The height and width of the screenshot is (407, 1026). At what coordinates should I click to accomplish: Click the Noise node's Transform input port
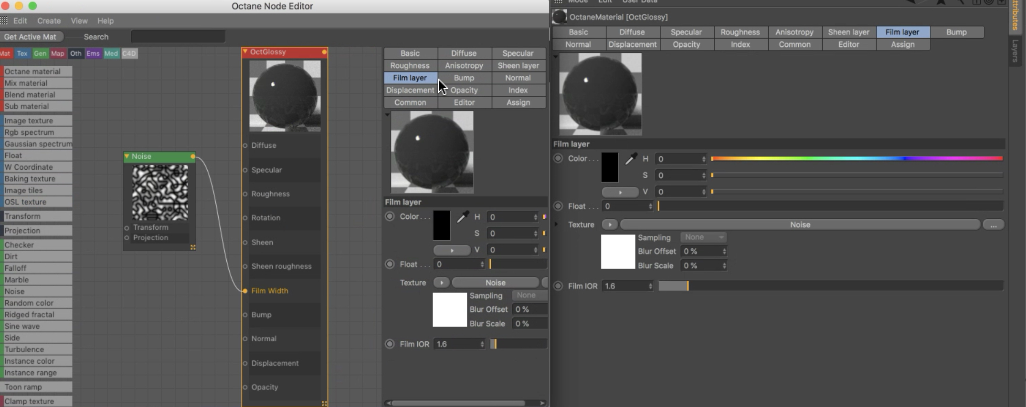point(127,228)
